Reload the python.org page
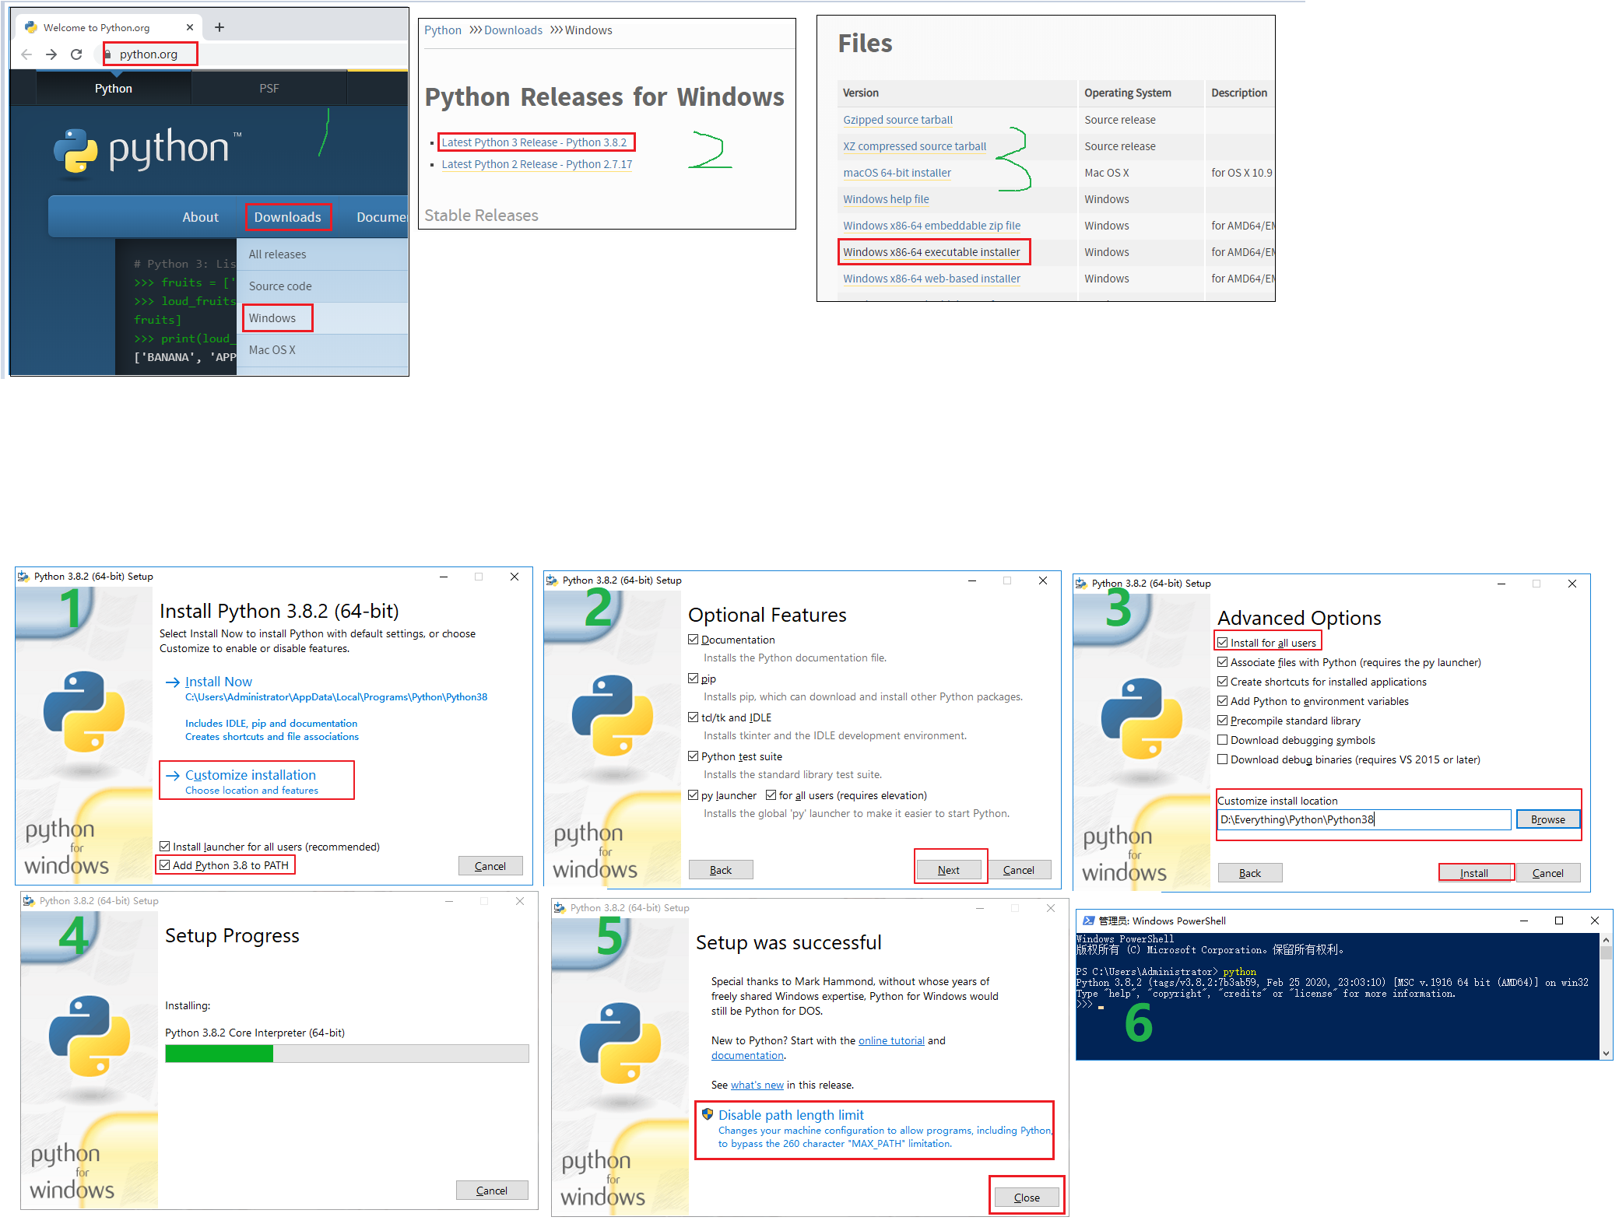The image size is (1619, 1231). pyautogui.click(x=76, y=54)
